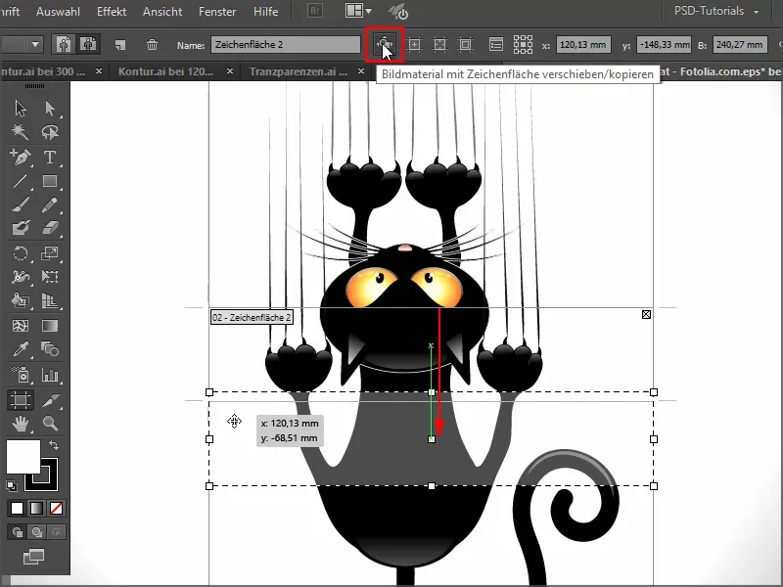Activate the Pen tool
The image size is (783, 587).
click(x=21, y=157)
